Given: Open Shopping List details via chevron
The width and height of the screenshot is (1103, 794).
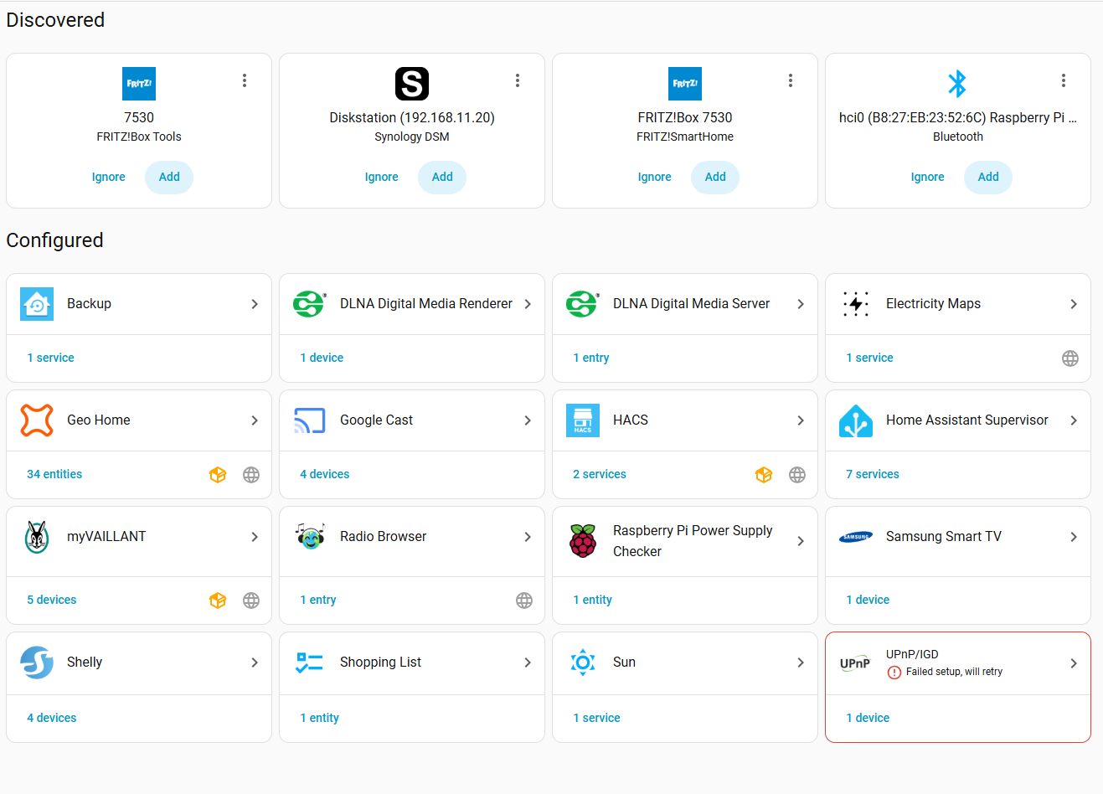Looking at the screenshot, I should pos(528,663).
